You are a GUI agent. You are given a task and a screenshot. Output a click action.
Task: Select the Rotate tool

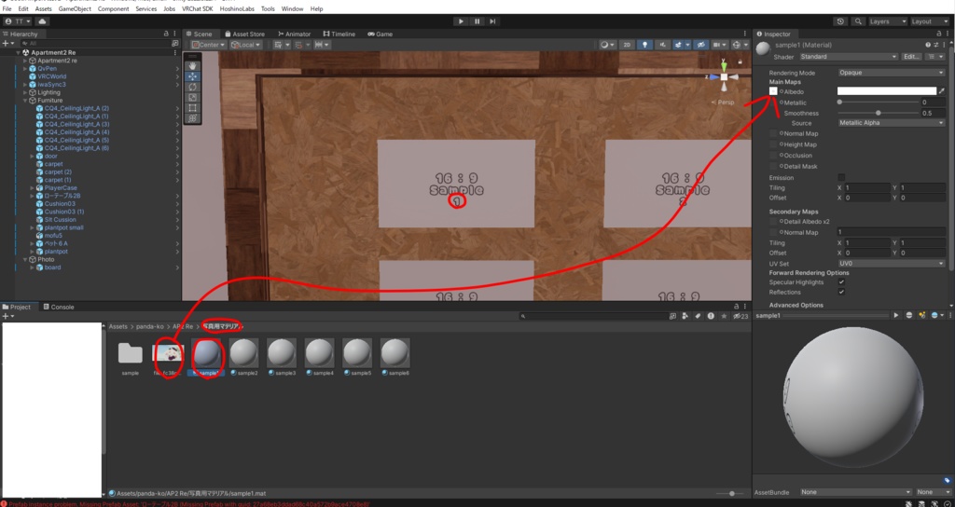(x=192, y=87)
